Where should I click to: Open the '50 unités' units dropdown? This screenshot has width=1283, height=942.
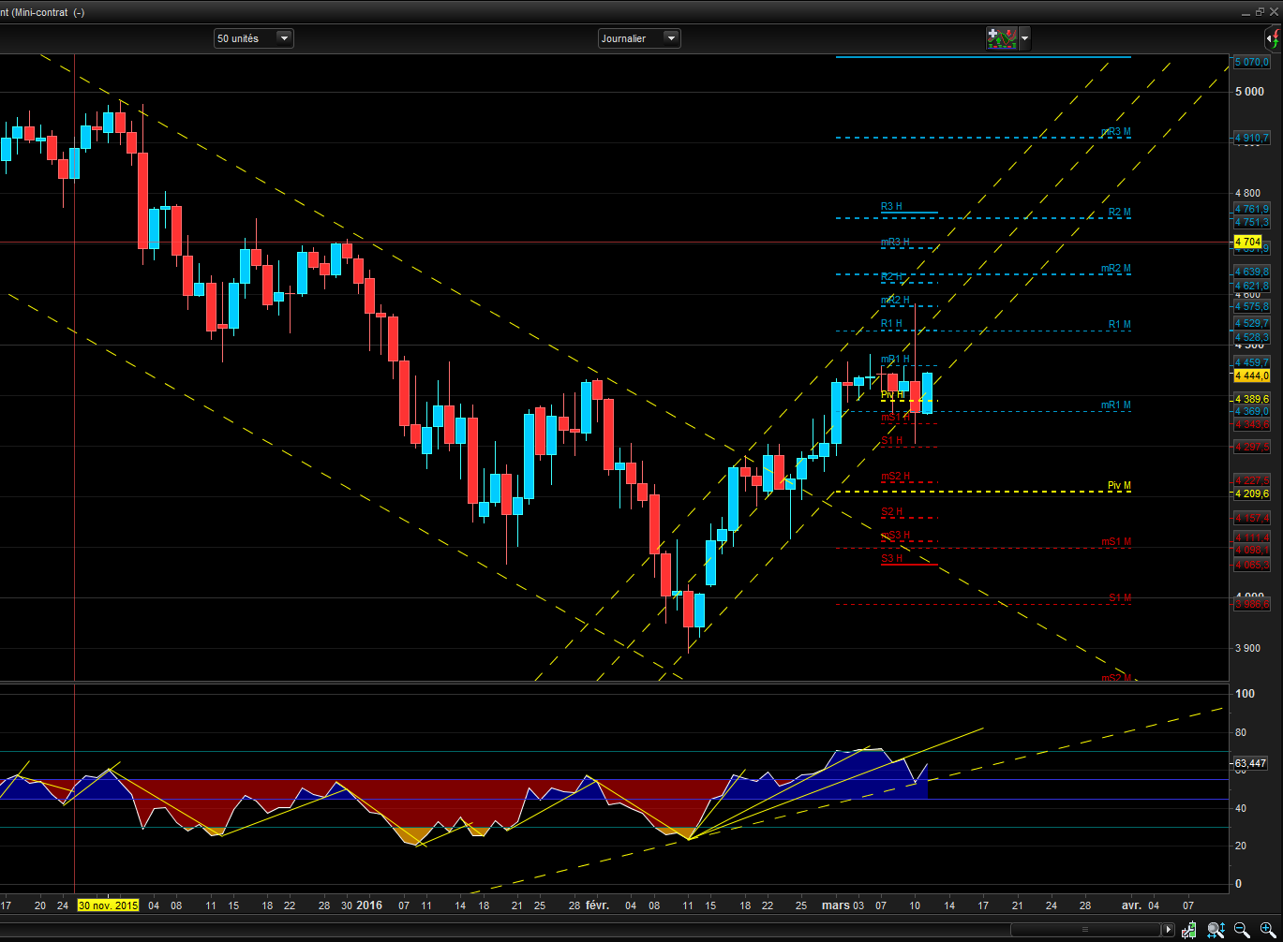click(254, 38)
